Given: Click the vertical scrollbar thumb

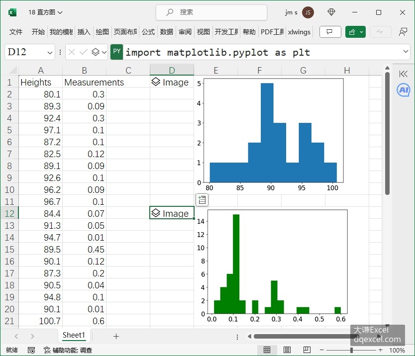Looking at the screenshot, I should (x=387, y=133).
